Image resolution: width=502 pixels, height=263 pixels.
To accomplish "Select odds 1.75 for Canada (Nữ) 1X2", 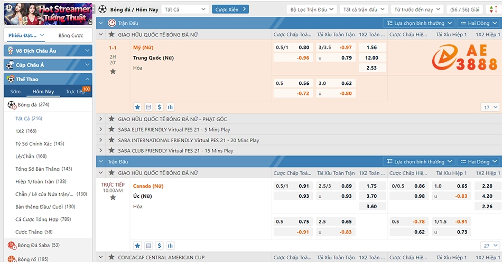I will tap(371, 186).
